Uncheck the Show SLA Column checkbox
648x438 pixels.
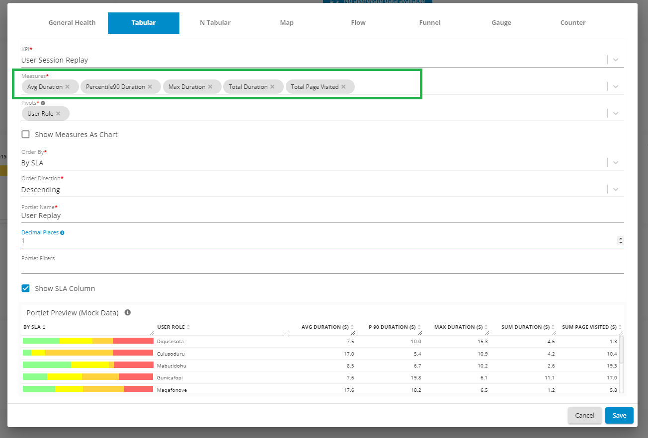(x=26, y=289)
